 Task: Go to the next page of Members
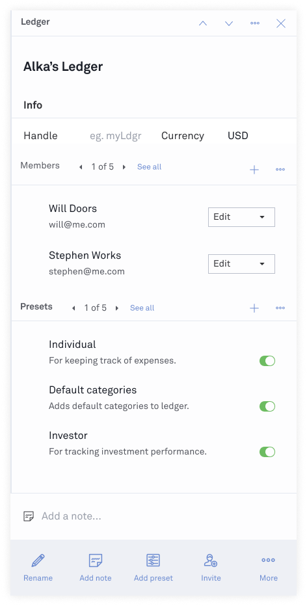pos(124,167)
